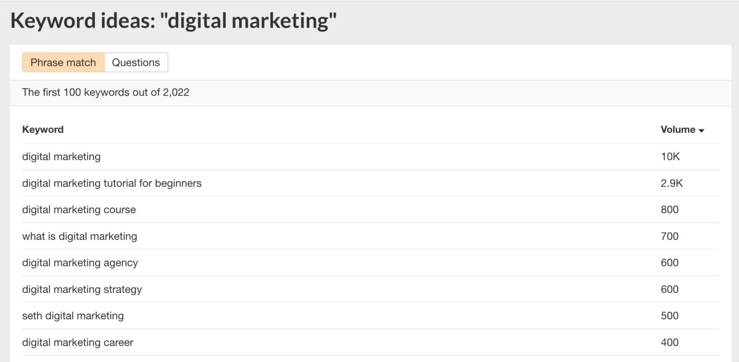Select "what is digital marketing" keyword

79,236
